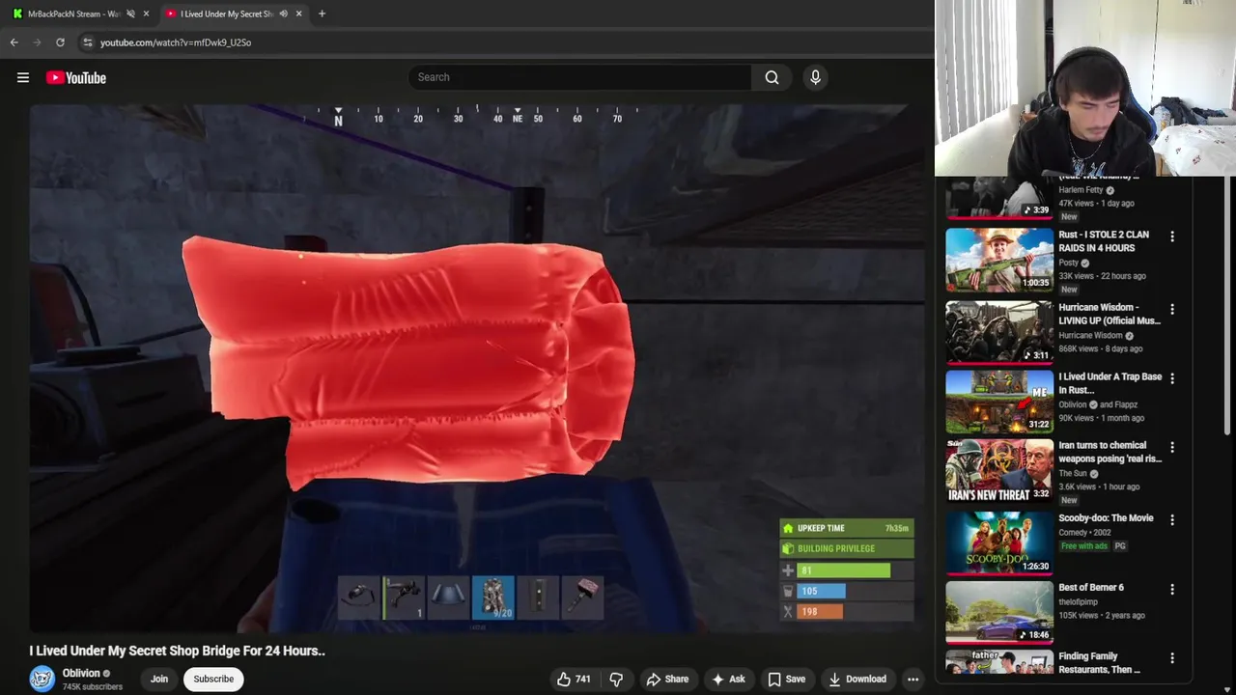Image resolution: width=1236 pixels, height=695 pixels.
Task: Open Hurricane Wisdom - Living Up thumbnail
Action: 999,331
